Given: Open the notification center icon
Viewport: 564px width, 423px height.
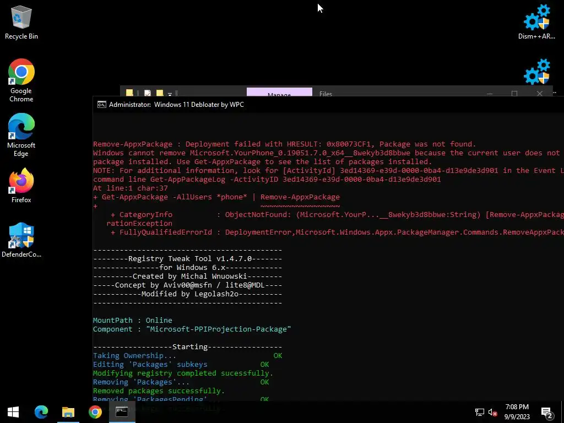Looking at the screenshot, I should tap(547, 412).
